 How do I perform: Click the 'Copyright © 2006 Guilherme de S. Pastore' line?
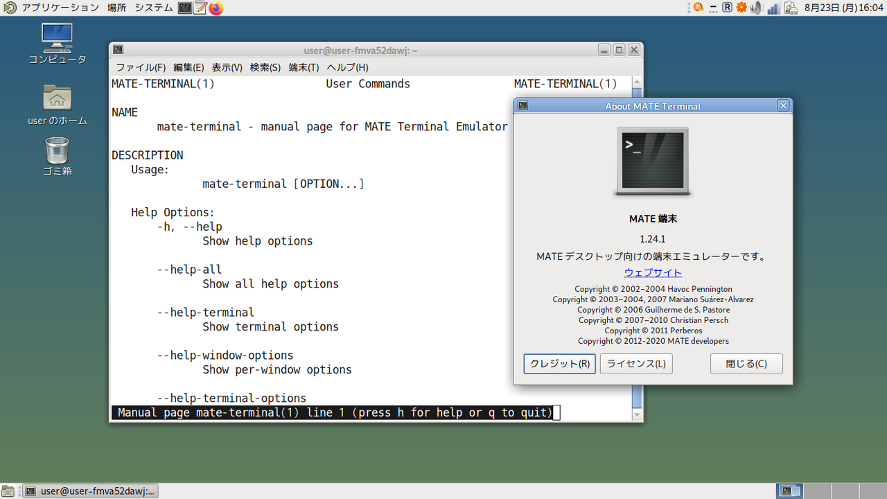point(653,310)
